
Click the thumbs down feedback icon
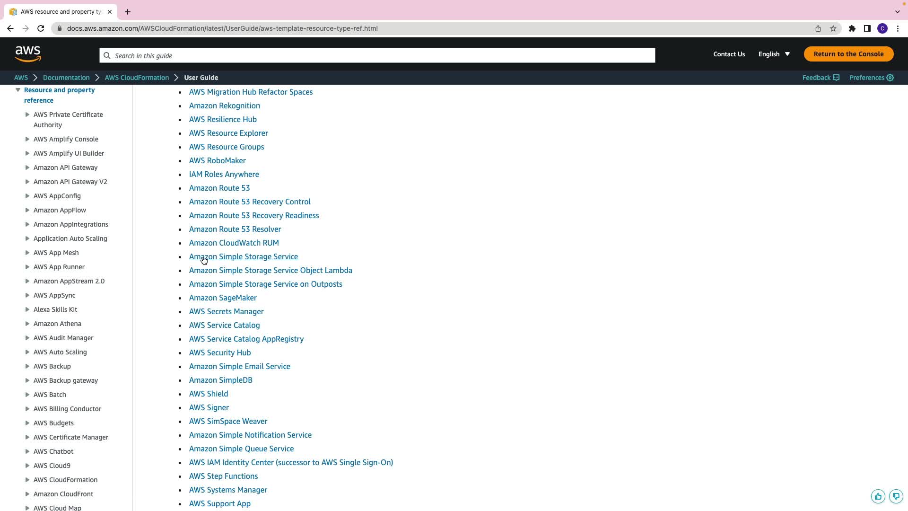896,496
